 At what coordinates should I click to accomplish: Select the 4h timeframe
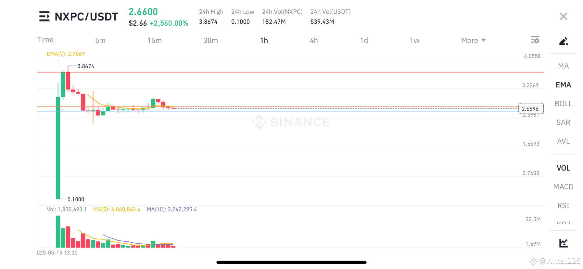314,40
